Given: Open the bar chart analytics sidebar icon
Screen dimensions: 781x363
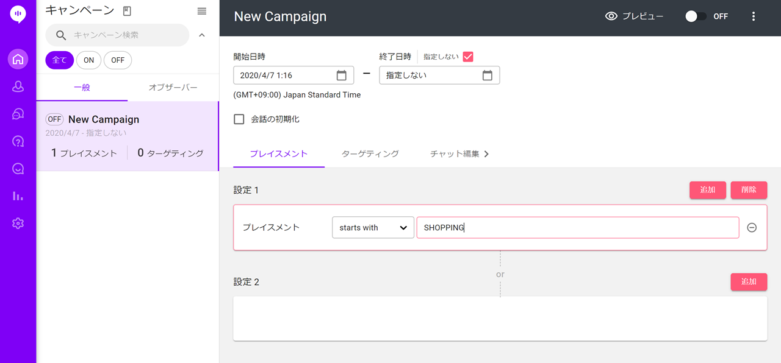Looking at the screenshot, I should 18,196.
